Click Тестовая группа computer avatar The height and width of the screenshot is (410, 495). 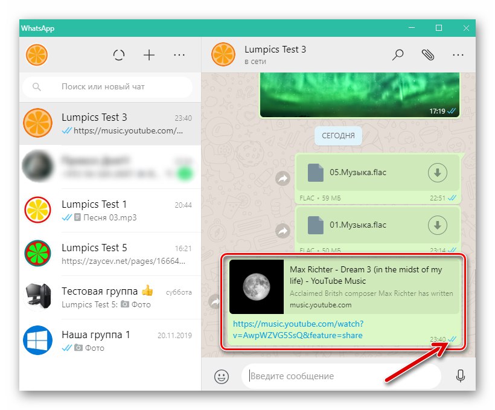click(x=37, y=297)
